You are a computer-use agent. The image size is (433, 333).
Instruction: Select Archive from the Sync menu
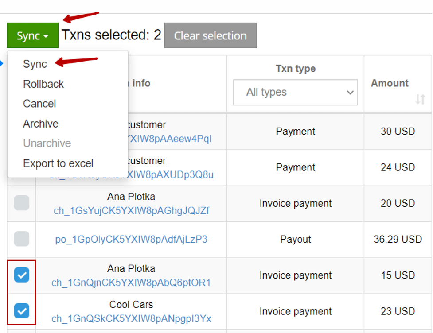pyautogui.click(x=41, y=124)
